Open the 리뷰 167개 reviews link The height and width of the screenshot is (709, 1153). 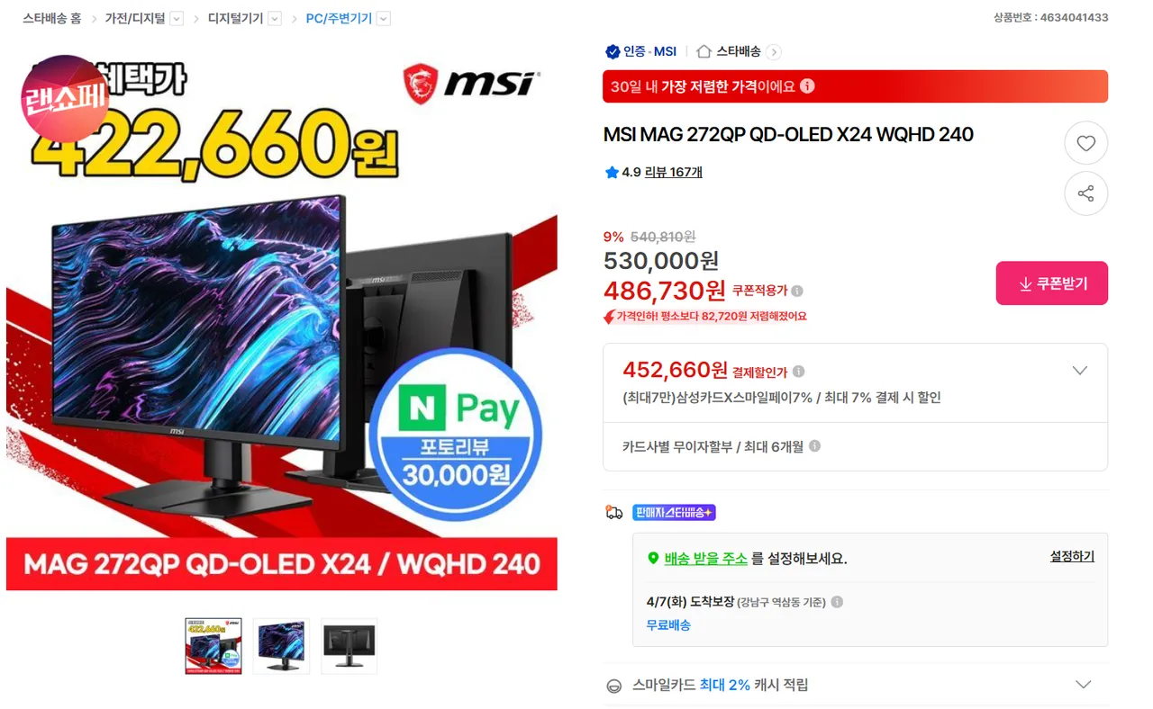click(674, 172)
